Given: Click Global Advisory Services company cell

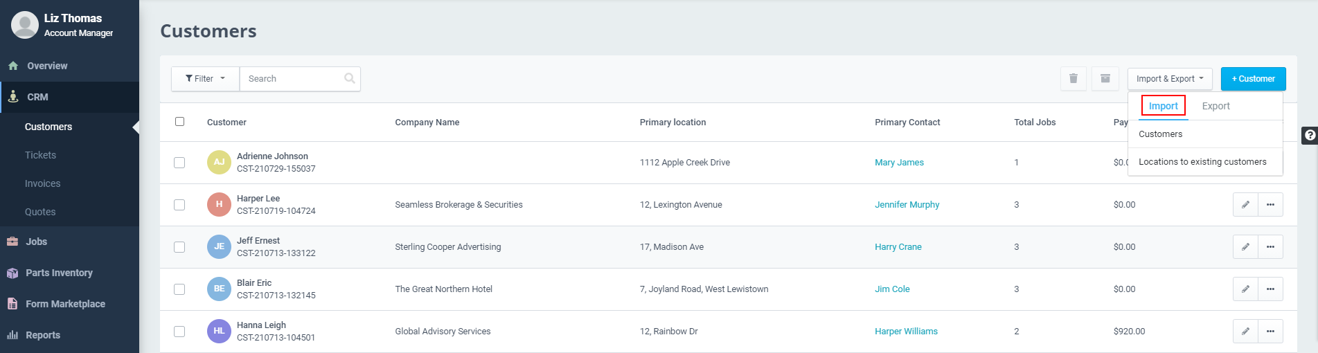Looking at the screenshot, I should tap(443, 332).
